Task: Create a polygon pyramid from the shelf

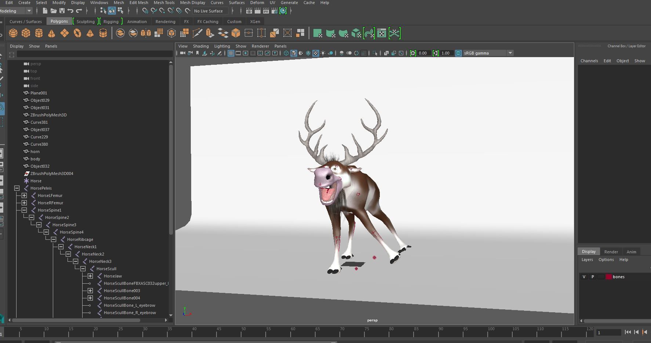Action: [x=90, y=33]
